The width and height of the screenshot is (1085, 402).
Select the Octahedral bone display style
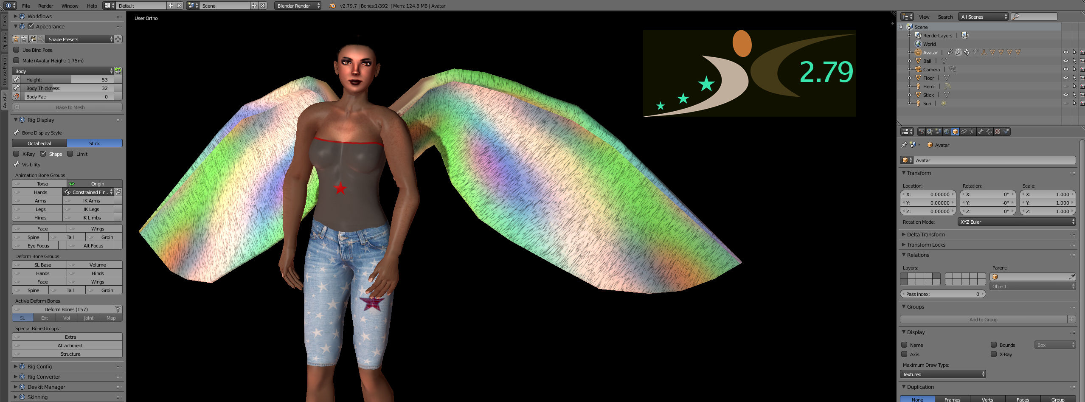tap(39, 143)
